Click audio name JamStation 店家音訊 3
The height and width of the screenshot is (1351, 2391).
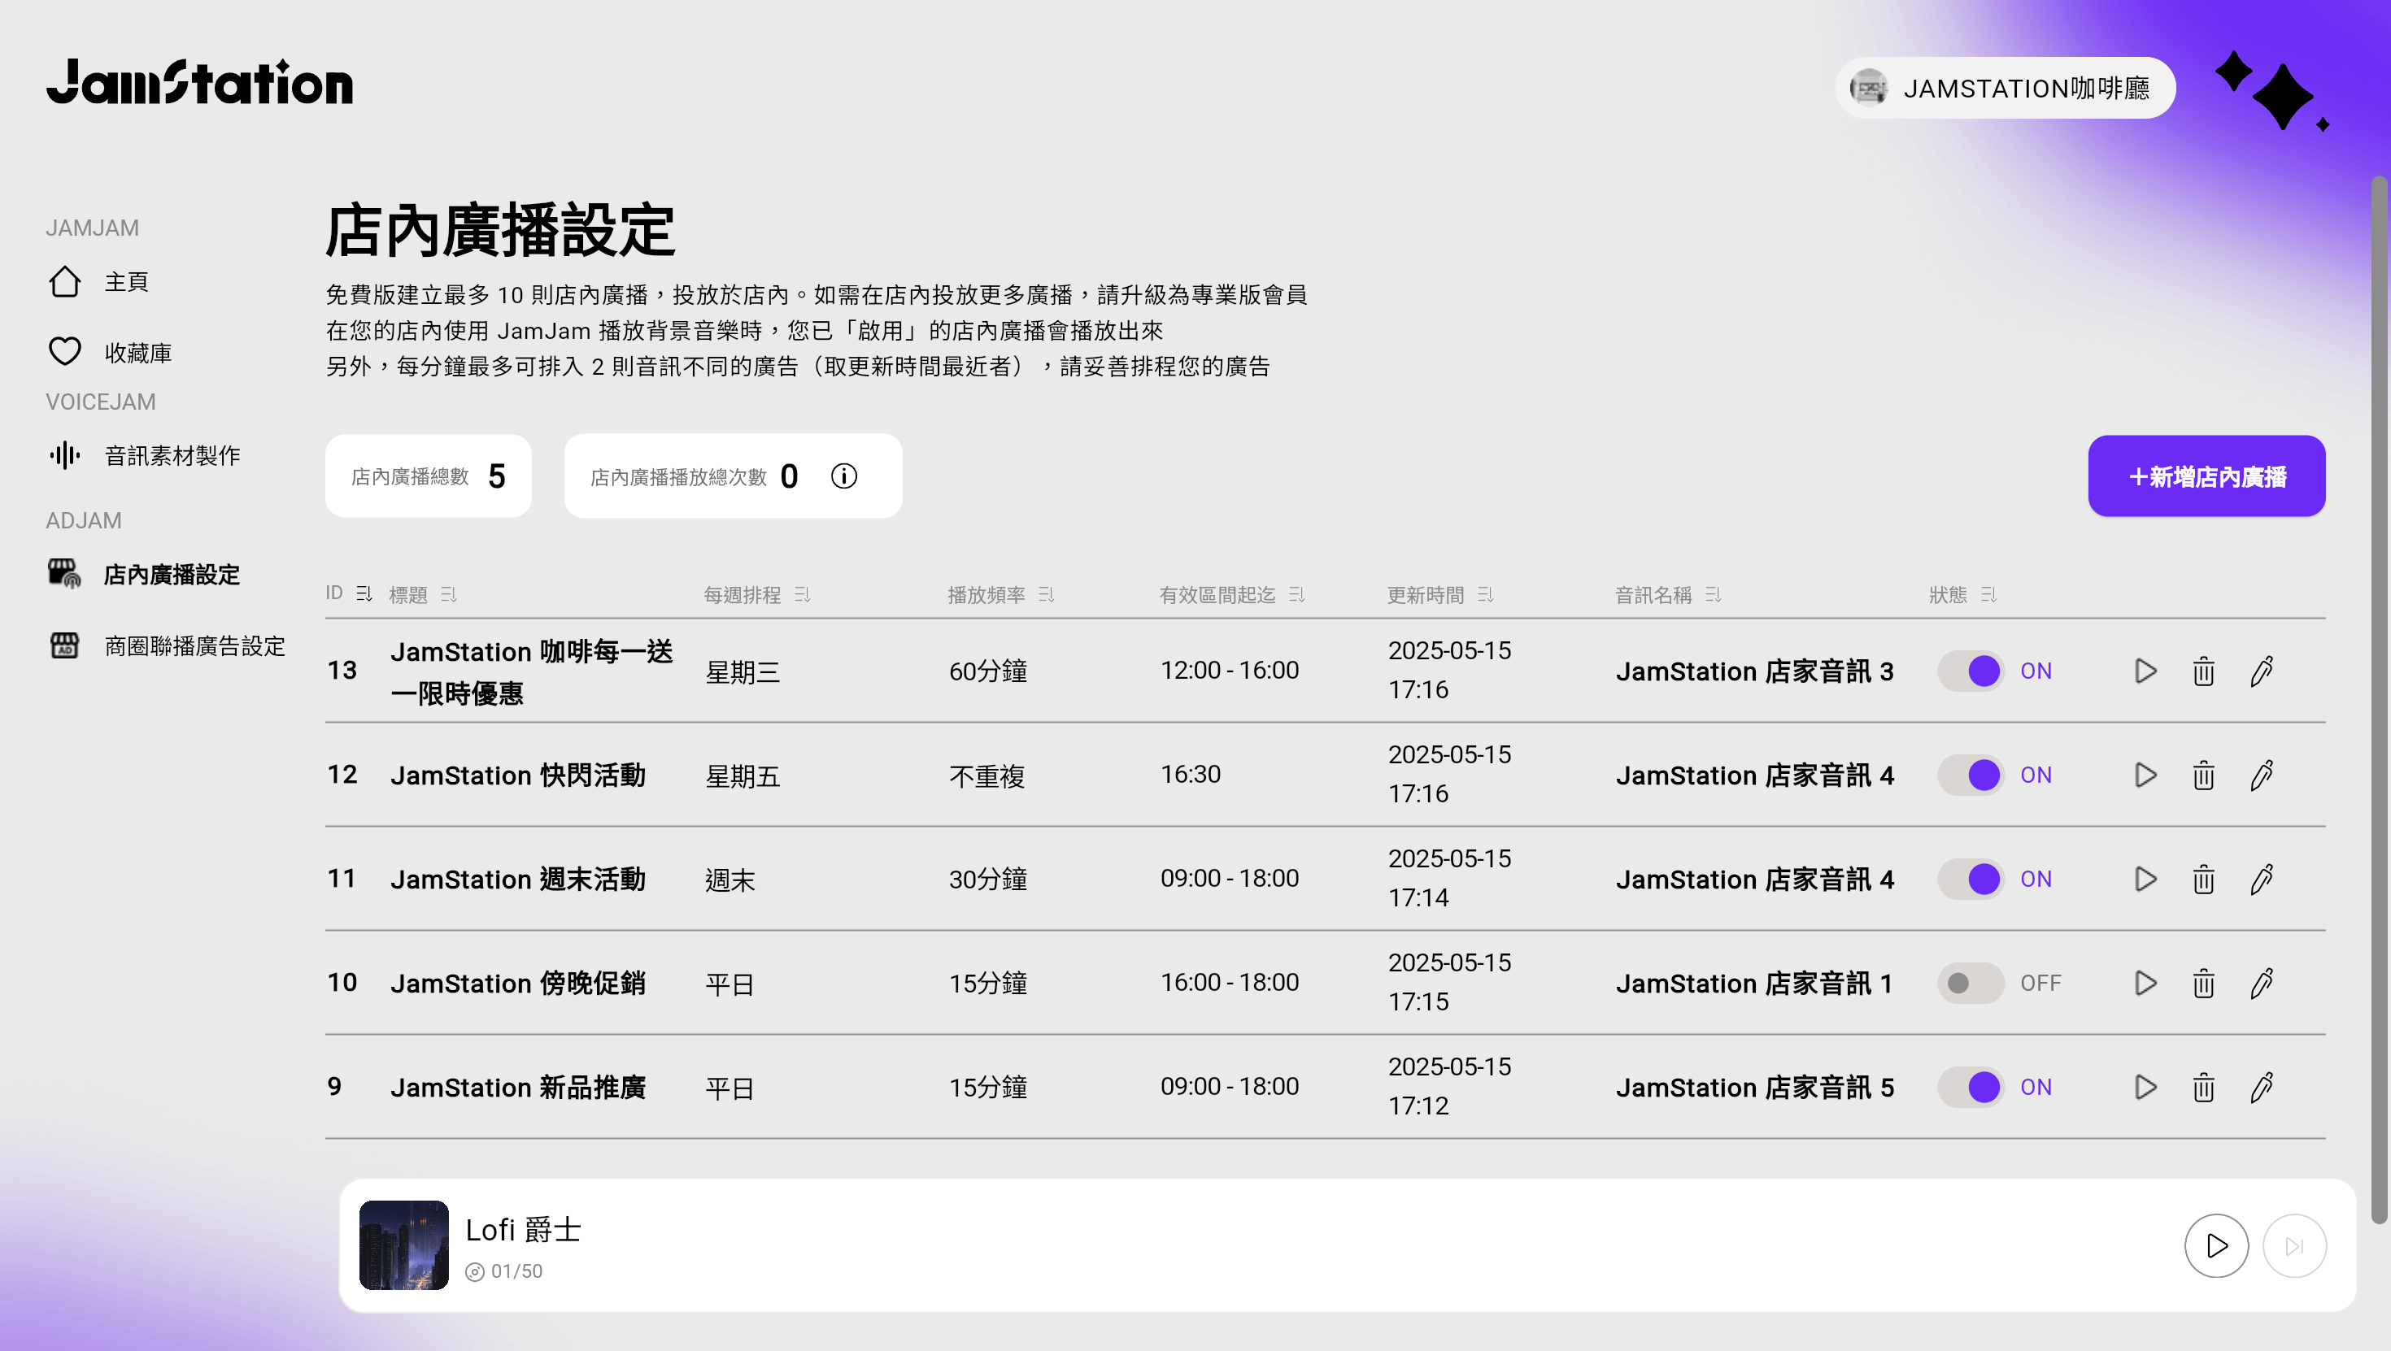(1754, 671)
